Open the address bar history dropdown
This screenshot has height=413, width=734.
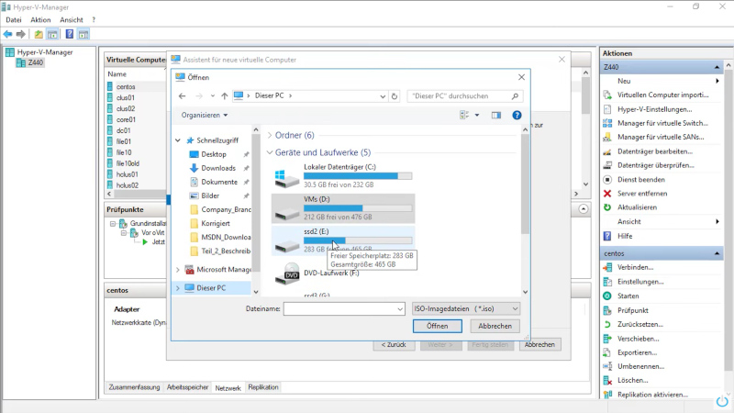tap(383, 96)
